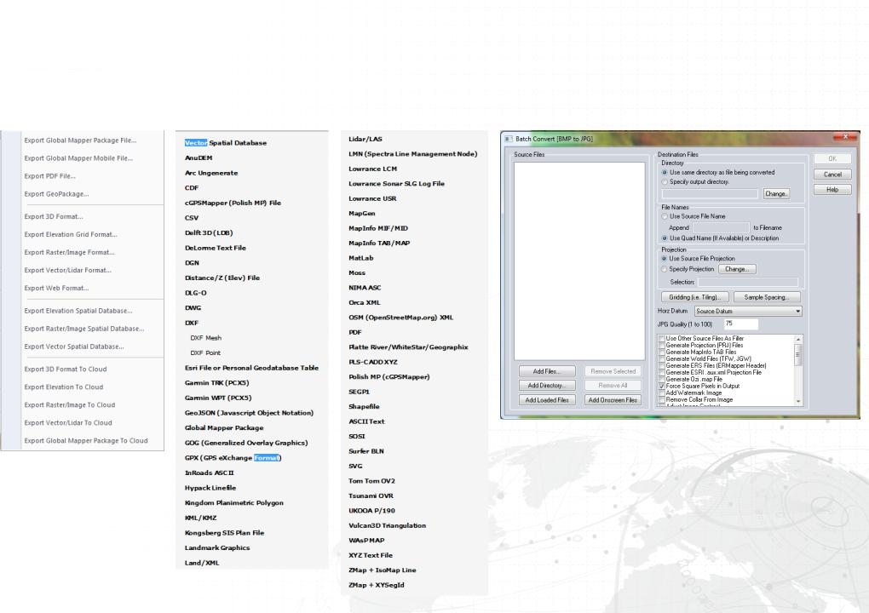Click the JPG Quality value field
The image size is (869, 613).
(x=741, y=324)
